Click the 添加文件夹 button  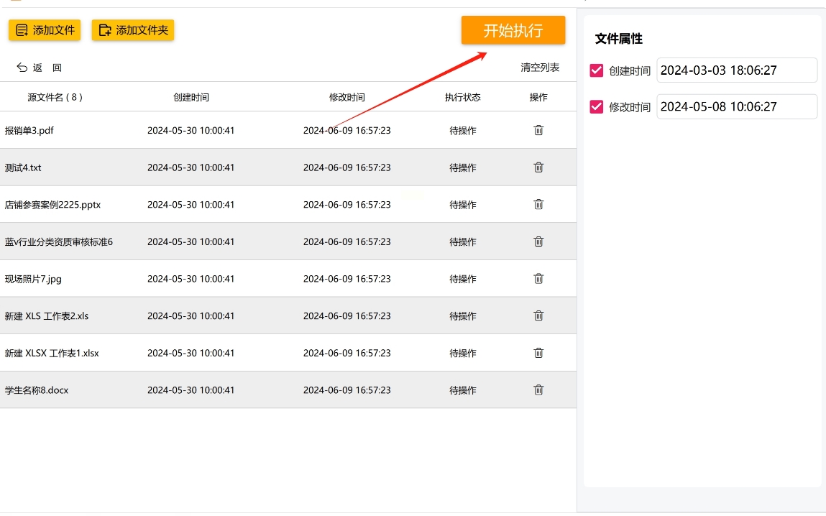133,30
